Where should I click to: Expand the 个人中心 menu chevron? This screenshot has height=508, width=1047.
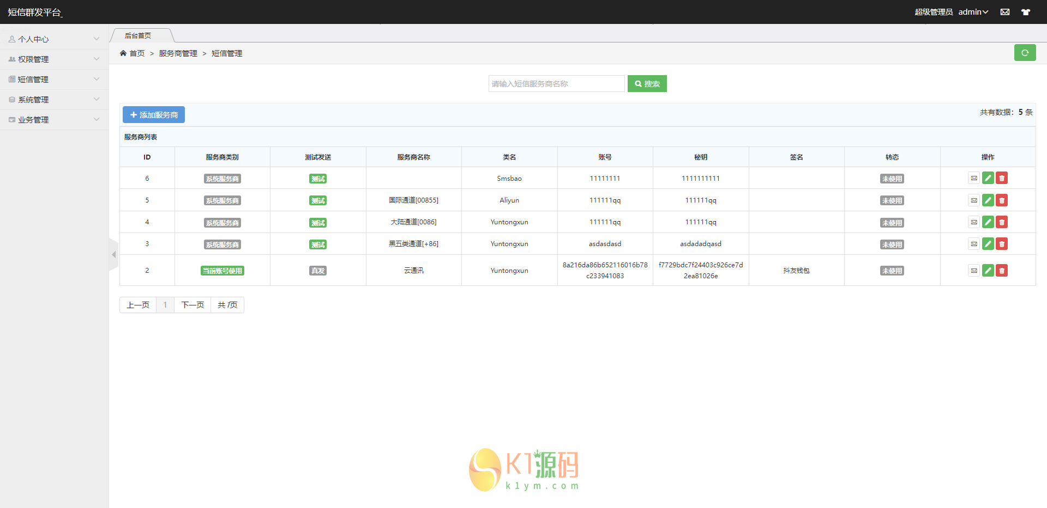[x=97, y=39]
